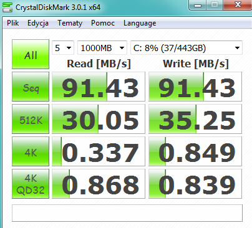
Task: Close the CrystalDiskMark window
Action: [x=238, y=4]
